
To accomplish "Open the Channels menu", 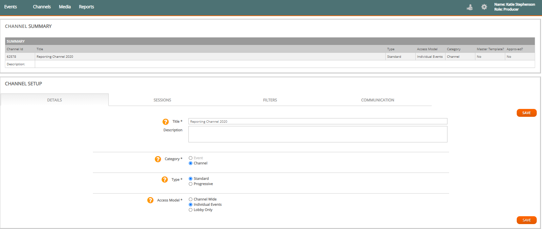I will click(42, 7).
